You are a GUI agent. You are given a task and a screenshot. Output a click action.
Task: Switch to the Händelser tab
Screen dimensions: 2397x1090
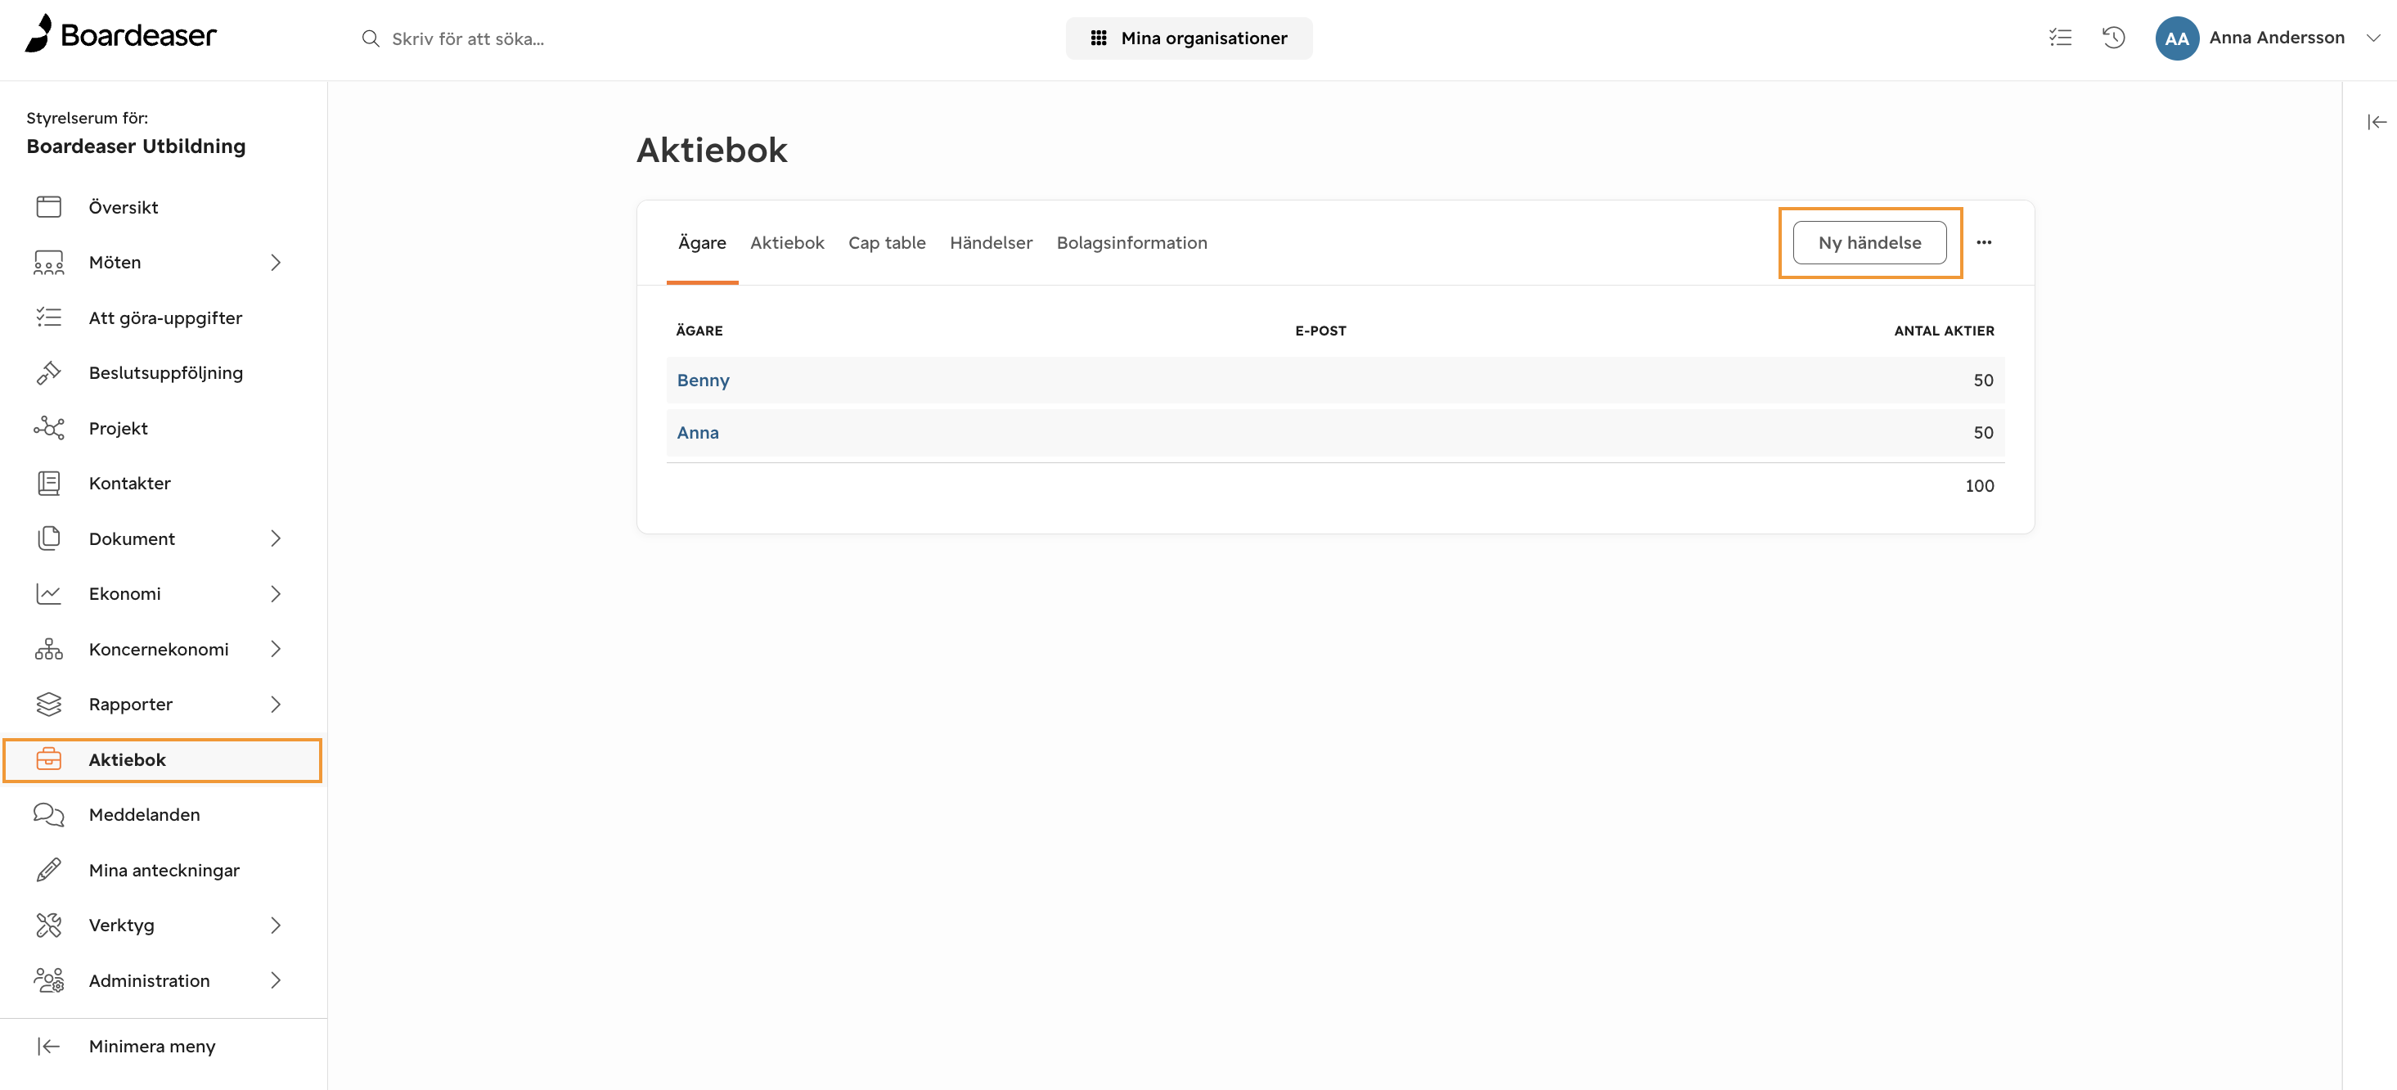click(991, 243)
